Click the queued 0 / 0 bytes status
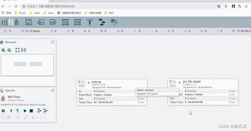 pos(33,31)
